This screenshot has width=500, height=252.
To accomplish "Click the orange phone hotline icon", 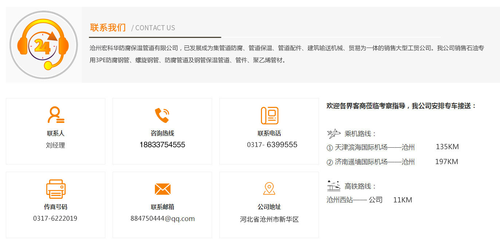I will 162,115.
